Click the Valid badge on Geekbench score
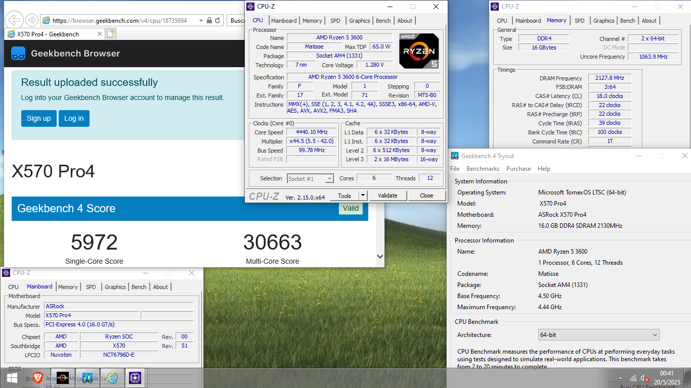Image resolution: width=691 pixels, height=388 pixels. point(351,208)
